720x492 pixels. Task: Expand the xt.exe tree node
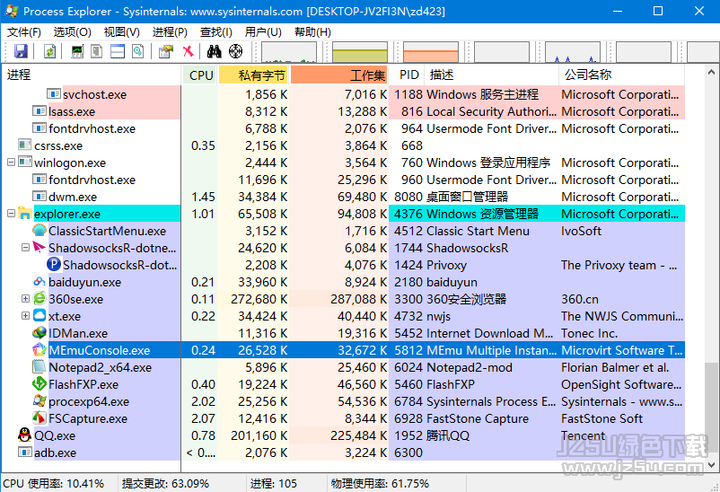26,316
